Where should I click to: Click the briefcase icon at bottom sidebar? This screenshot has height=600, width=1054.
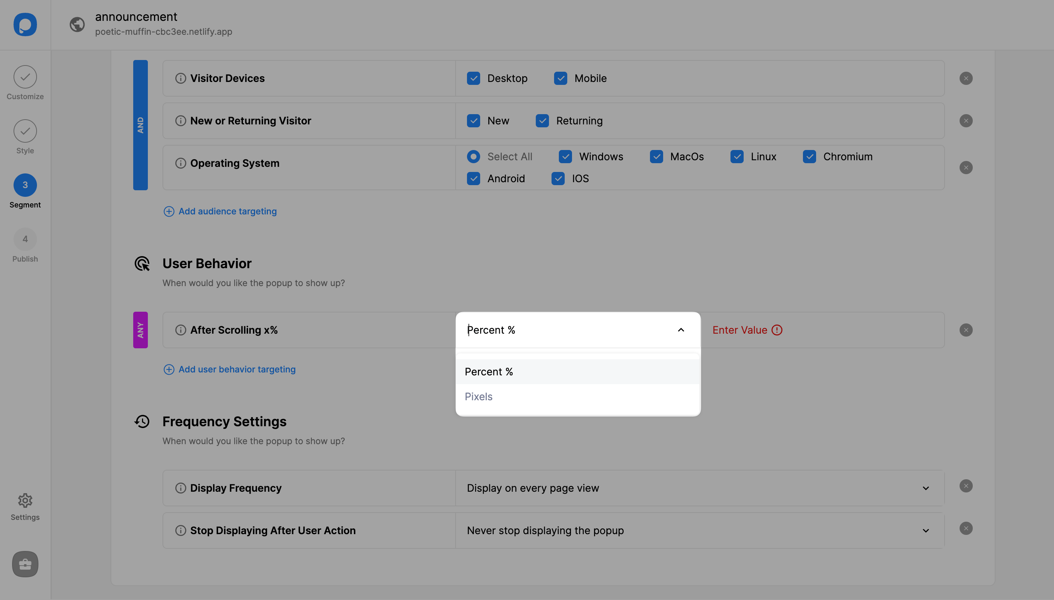point(25,563)
